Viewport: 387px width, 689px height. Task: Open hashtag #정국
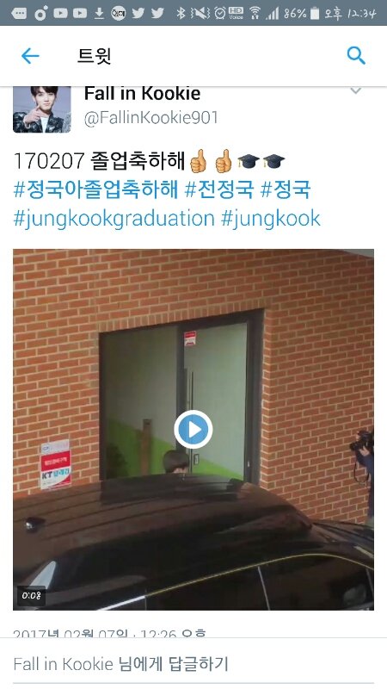click(286, 189)
